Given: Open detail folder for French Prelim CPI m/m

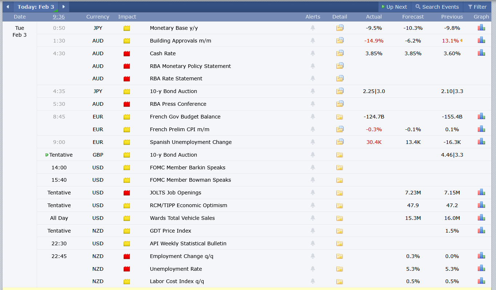Looking at the screenshot, I should point(340,129).
